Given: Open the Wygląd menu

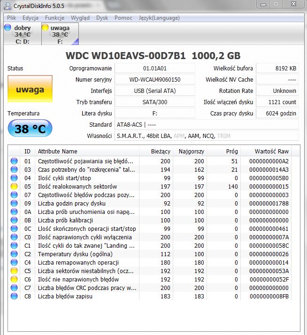Looking at the screenshot, I should [80, 18].
